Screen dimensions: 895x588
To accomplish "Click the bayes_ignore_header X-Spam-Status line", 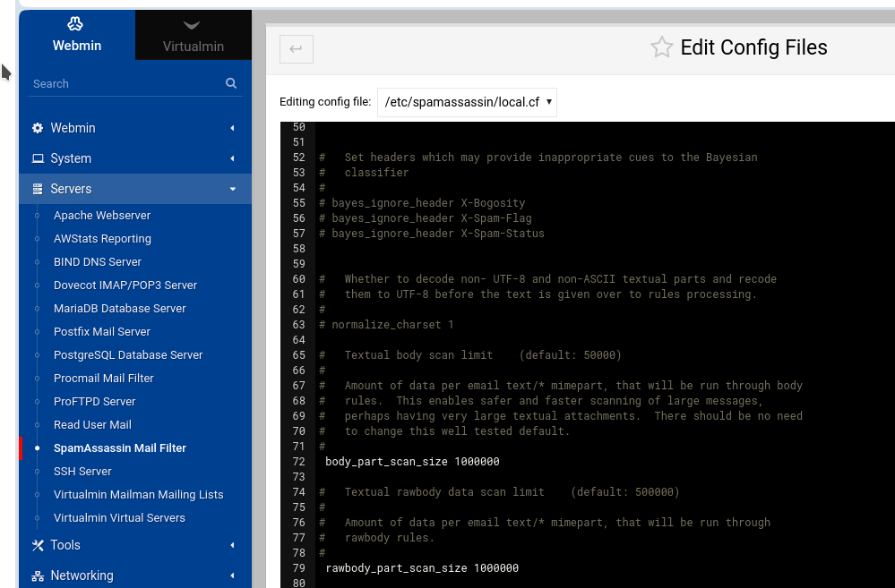I will click(x=432, y=234).
